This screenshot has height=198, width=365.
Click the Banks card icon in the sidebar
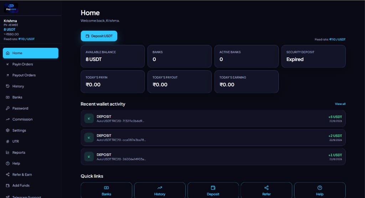(8, 97)
